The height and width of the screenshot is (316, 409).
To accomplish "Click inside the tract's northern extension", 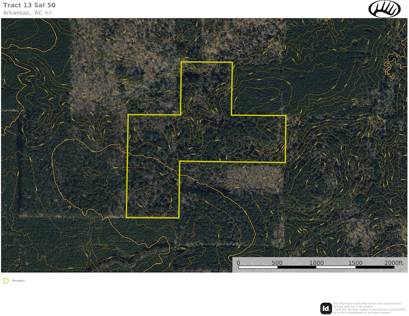I will (x=207, y=87).
